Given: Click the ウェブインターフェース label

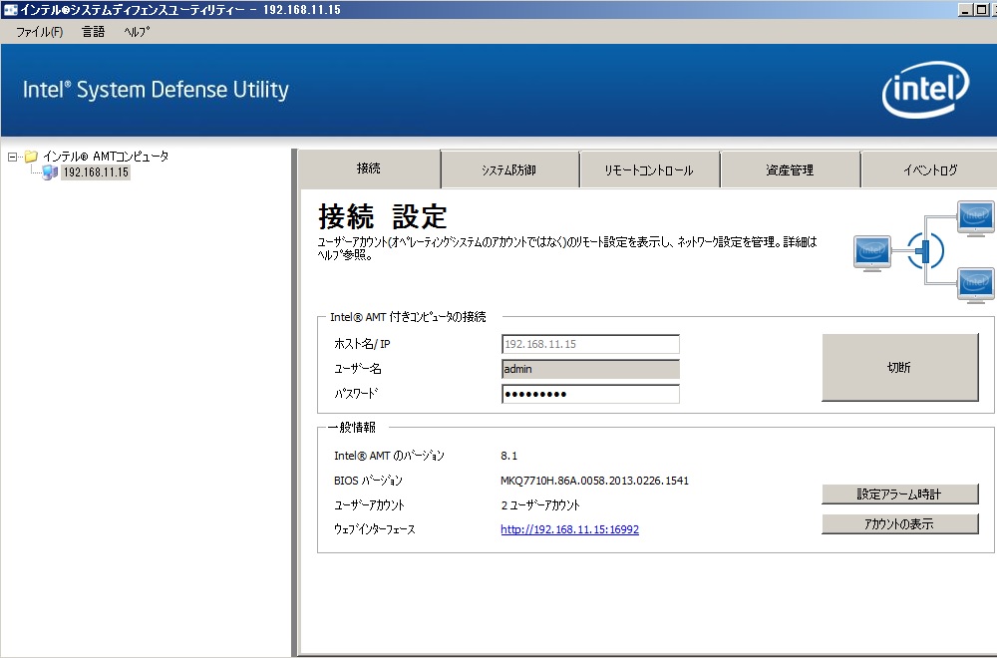Looking at the screenshot, I should point(375,529).
